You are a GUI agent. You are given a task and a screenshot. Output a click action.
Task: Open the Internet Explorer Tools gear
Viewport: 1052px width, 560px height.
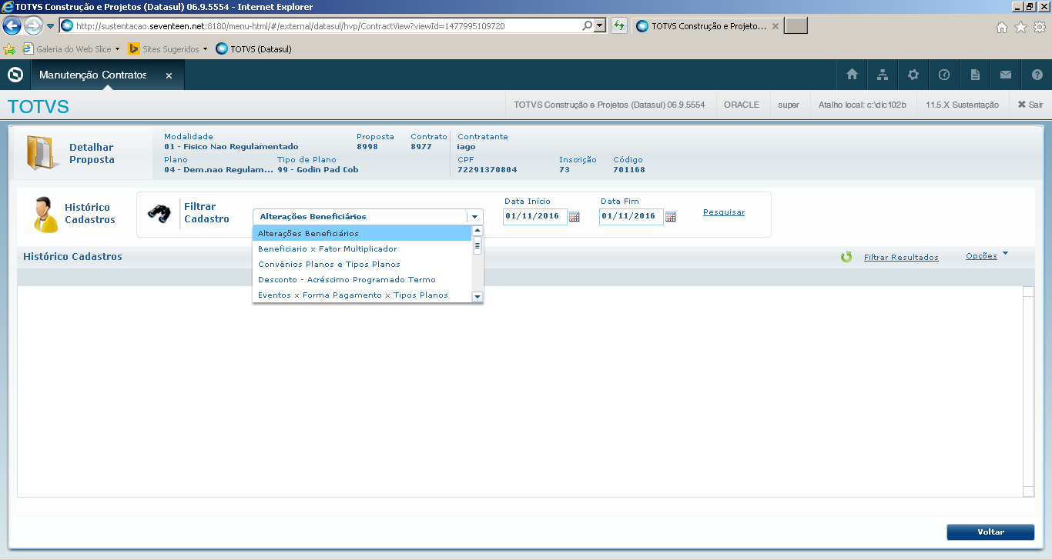pos(1039,28)
